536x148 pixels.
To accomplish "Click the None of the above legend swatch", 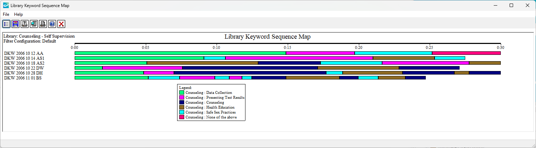I will pos(182,117).
